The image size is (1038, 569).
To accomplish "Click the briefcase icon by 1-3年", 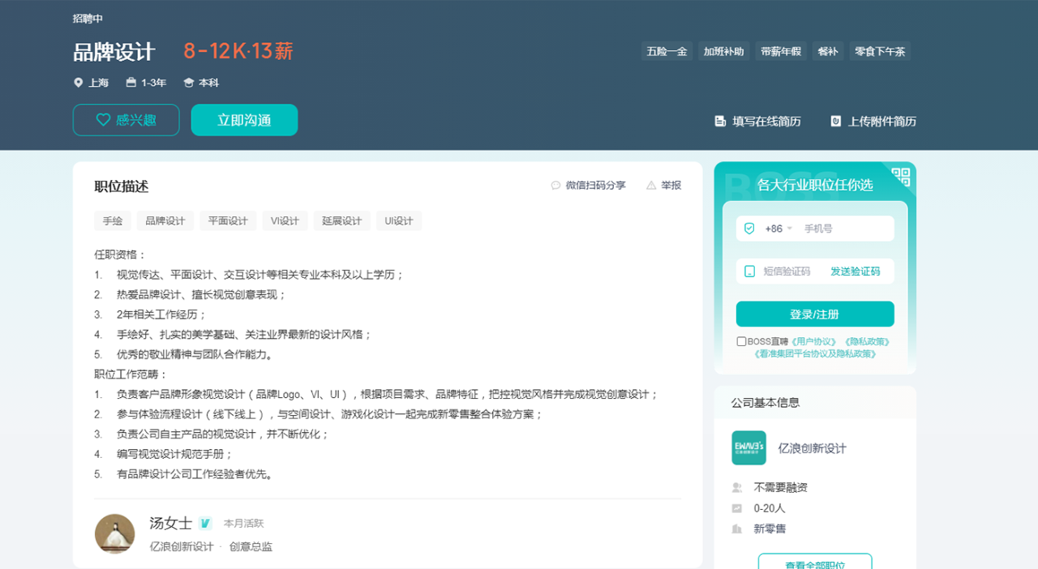I will (x=131, y=83).
